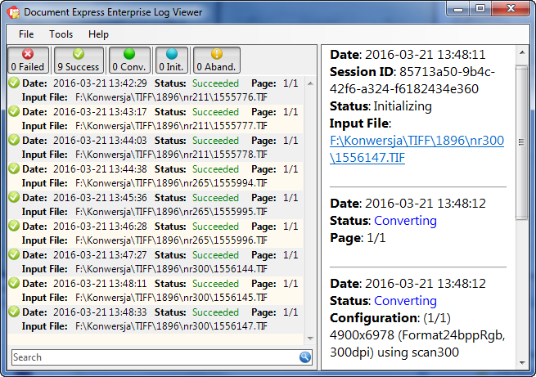This screenshot has width=536, height=377.
Task: Click the search magnifier icon
Action: coord(305,357)
